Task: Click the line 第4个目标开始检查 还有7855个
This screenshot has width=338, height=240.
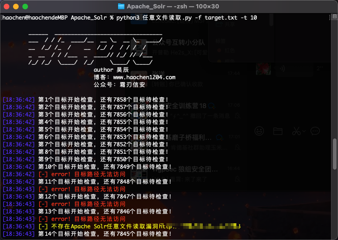Action: pos(85,122)
